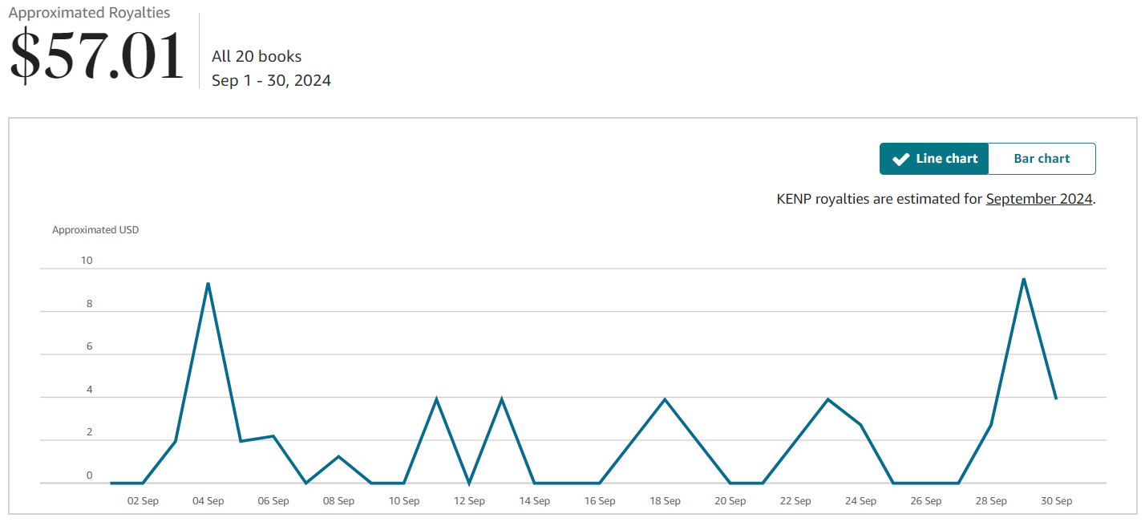Click the "Approximated USD" axis label

95,230
